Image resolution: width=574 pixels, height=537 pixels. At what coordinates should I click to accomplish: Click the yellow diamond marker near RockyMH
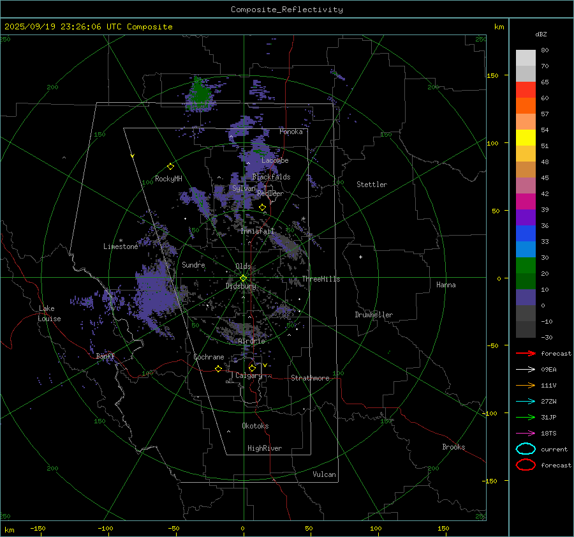point(170,166)
